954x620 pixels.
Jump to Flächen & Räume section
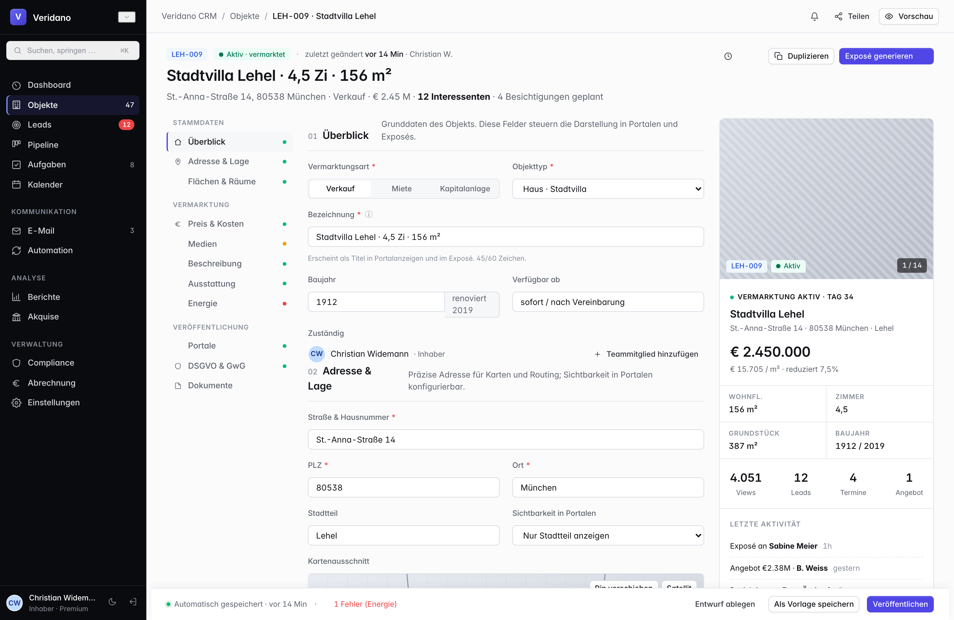tap(230, 182)
